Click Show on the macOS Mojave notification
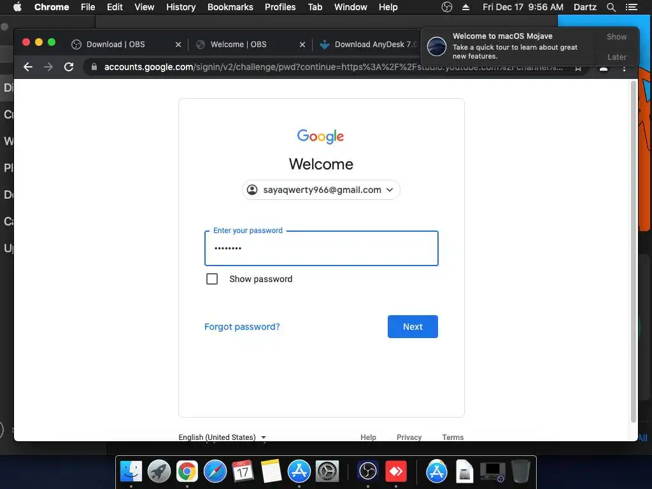 coord(616,37)
